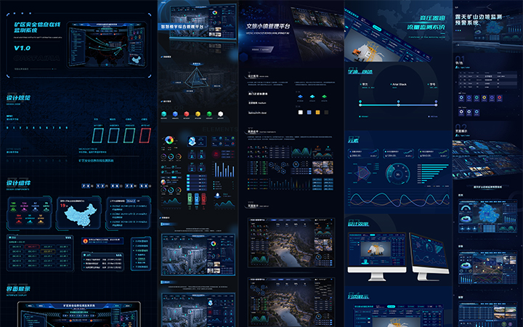
Task: Click the donut chart icon
Action: click(x=169, y=141)
